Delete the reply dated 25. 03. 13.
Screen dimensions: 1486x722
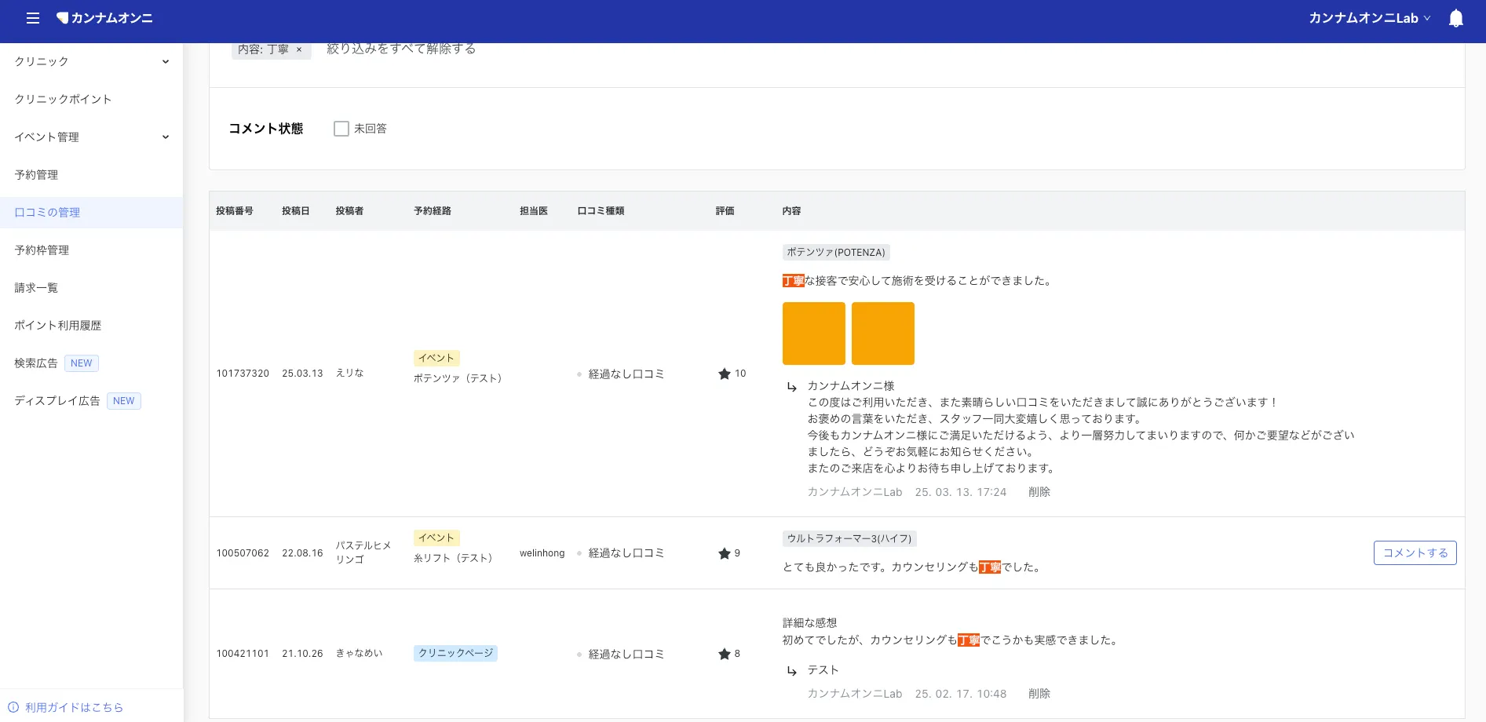pos(1039,492)
